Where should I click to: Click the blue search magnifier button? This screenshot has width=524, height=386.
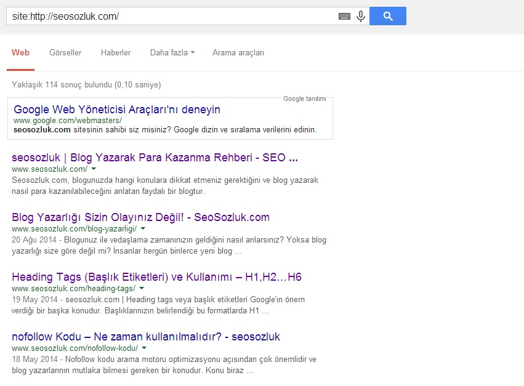(x=388, y=16)
